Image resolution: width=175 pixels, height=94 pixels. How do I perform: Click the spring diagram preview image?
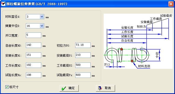tap(138, 41)
